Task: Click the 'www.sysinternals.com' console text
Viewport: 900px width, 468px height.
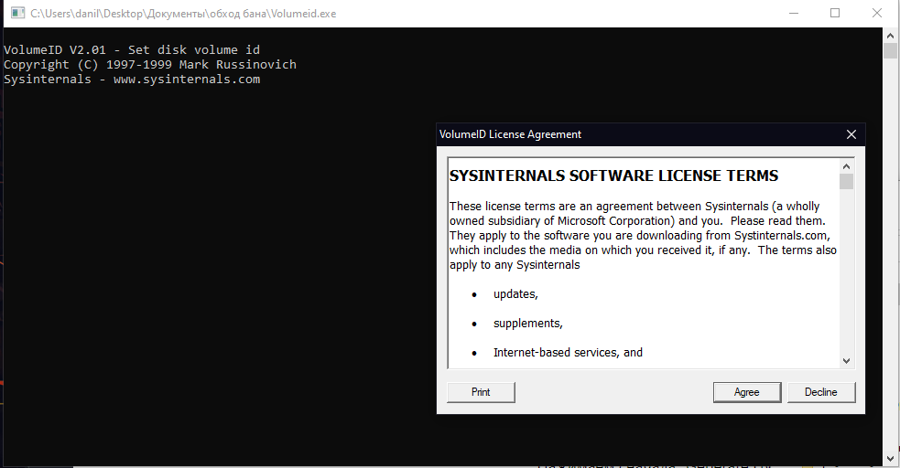Action: 187,79
